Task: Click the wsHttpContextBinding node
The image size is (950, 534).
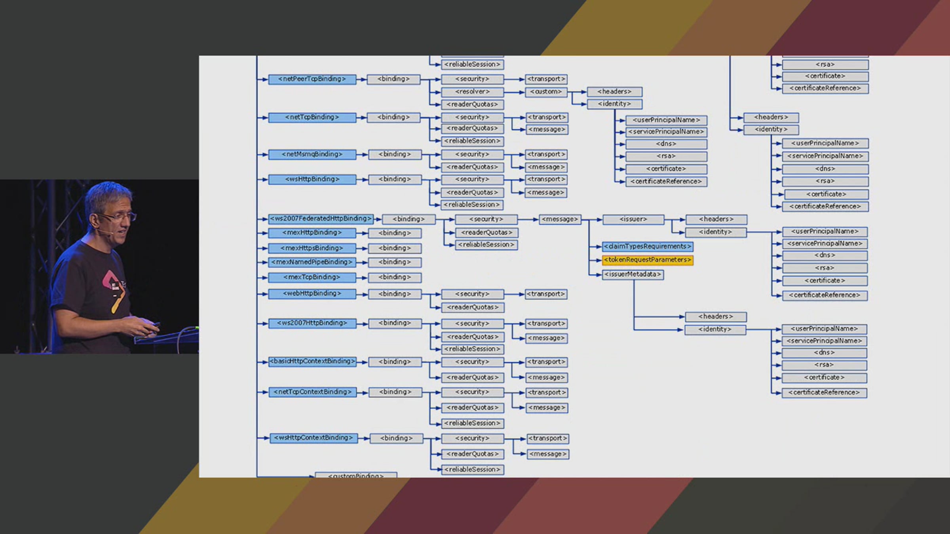Action: pyautogui.click(x=313, y=438)
